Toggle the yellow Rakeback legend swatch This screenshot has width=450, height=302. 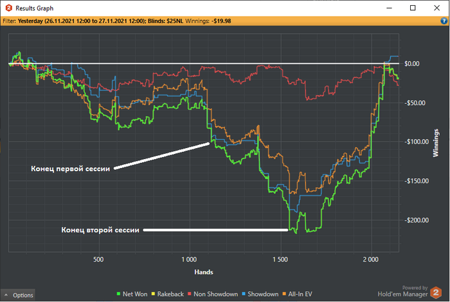153,294
